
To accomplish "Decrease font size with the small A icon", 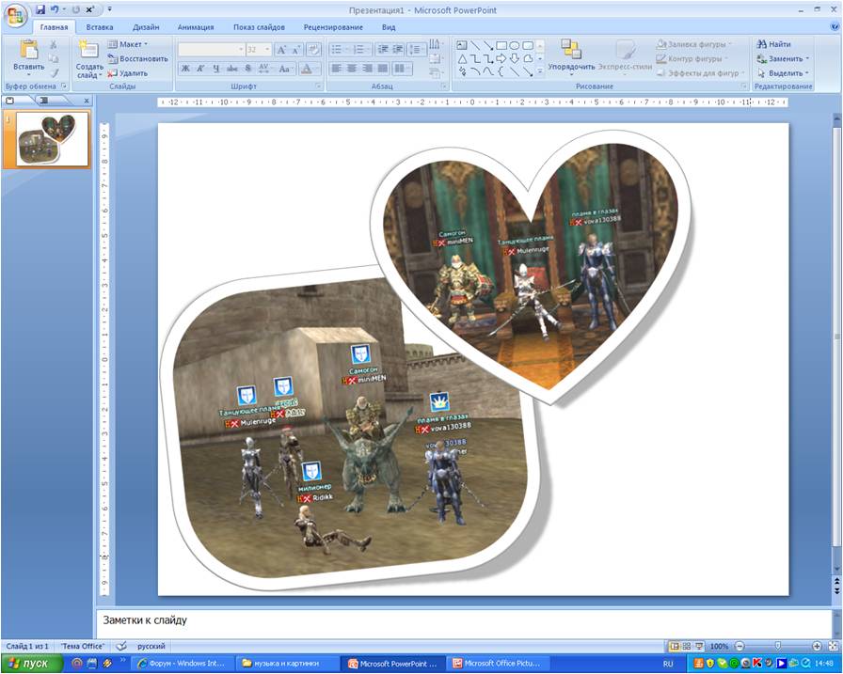I will 296,50.
